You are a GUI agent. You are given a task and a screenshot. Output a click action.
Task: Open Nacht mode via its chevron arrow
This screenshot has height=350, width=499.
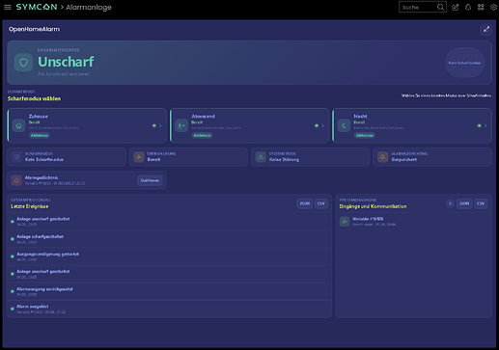click(485, 125)
